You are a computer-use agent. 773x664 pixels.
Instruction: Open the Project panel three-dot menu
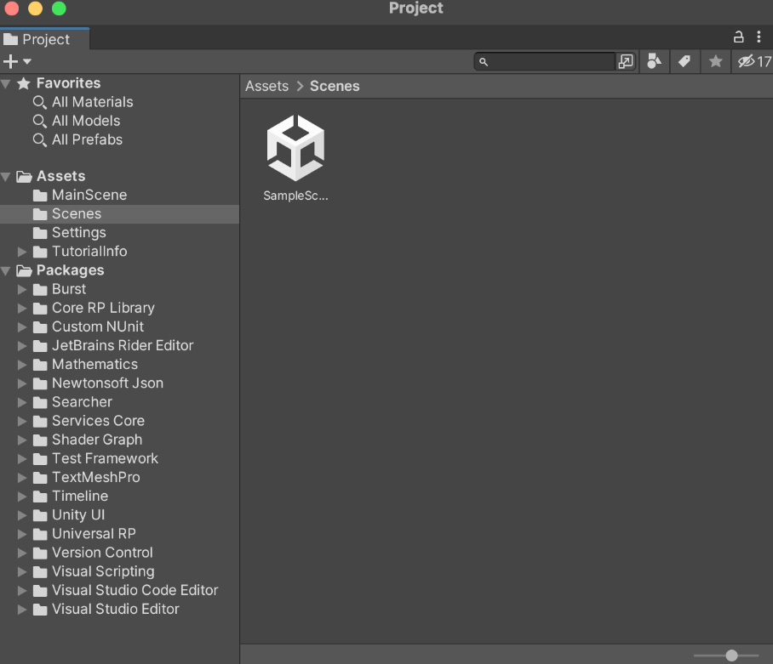(759, 37)
